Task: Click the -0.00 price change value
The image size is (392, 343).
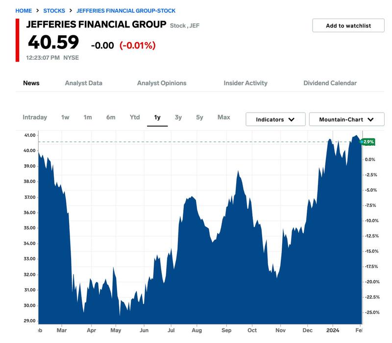Action: point(102,46)
